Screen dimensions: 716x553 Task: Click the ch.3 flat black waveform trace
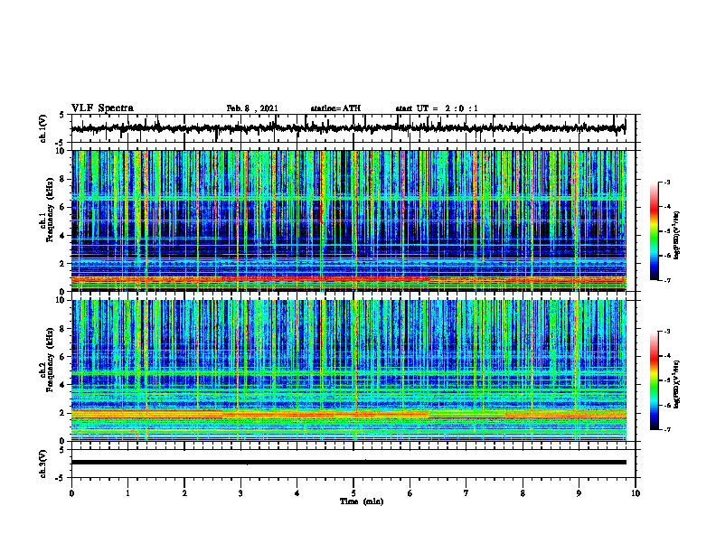348,463
